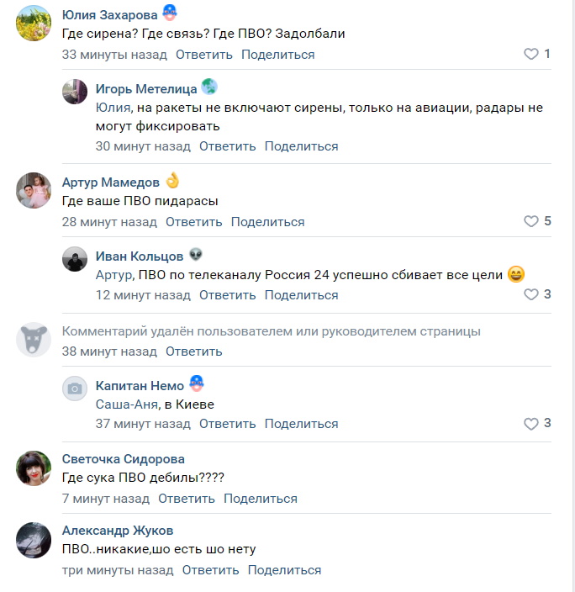This screenshot has width=575, height=592.
Task: Click Артур Мамедов's profile photo
Action: coord(34,191)
